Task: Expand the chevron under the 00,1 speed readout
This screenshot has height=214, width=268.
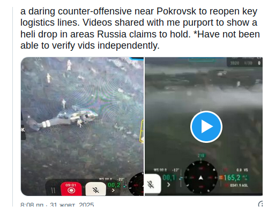Action: tap(169, 185)
